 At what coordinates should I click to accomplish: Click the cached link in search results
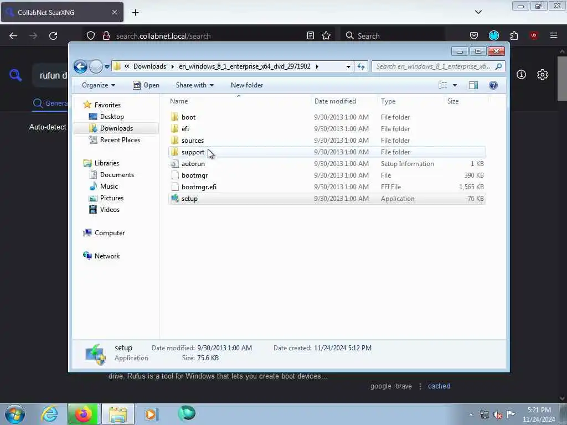click(x=439, y=386)
